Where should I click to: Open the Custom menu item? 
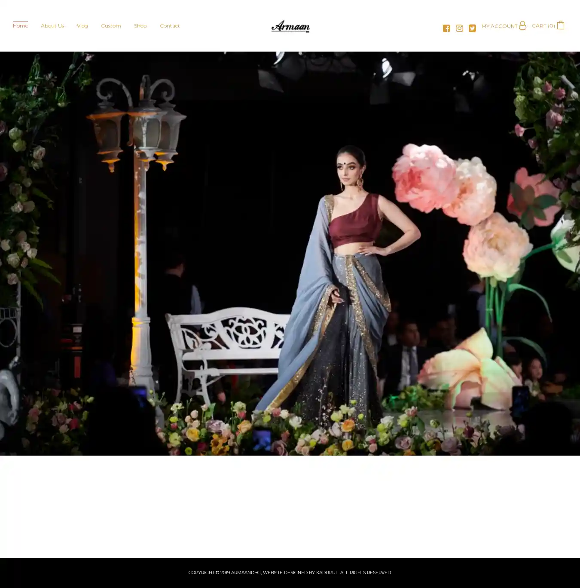point(111,26)
